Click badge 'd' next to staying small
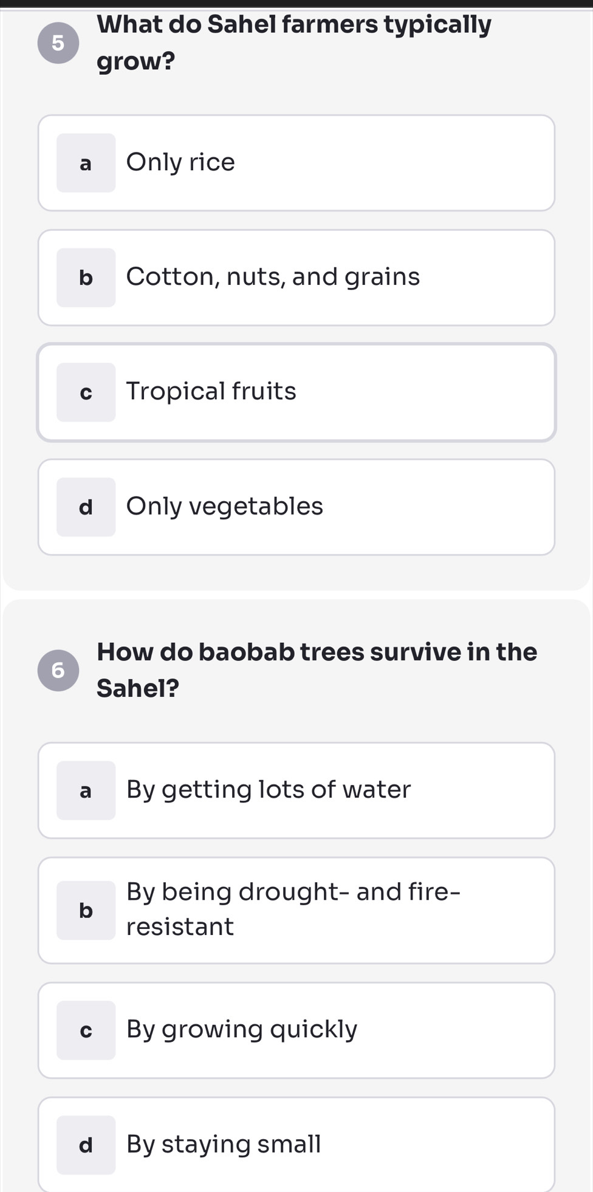Image resolution: width=593 pixels, height=1192 pixels. click(86, 1145)
